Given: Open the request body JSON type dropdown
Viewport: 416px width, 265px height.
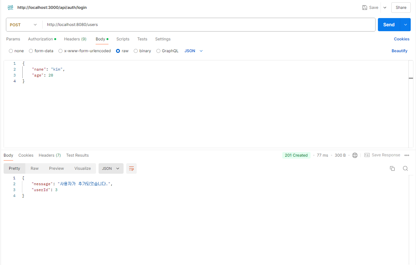Looking at the screenshot, I should [x=194, y=51].
